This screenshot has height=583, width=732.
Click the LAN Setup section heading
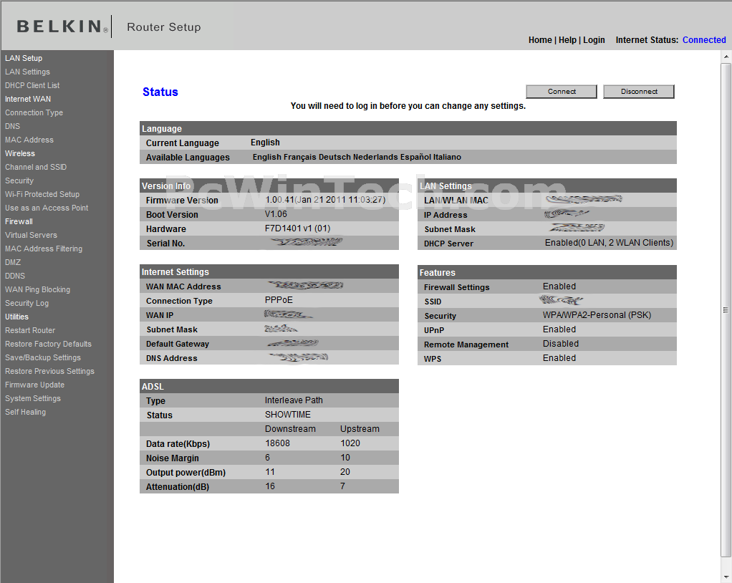click(x=24, y=58)
